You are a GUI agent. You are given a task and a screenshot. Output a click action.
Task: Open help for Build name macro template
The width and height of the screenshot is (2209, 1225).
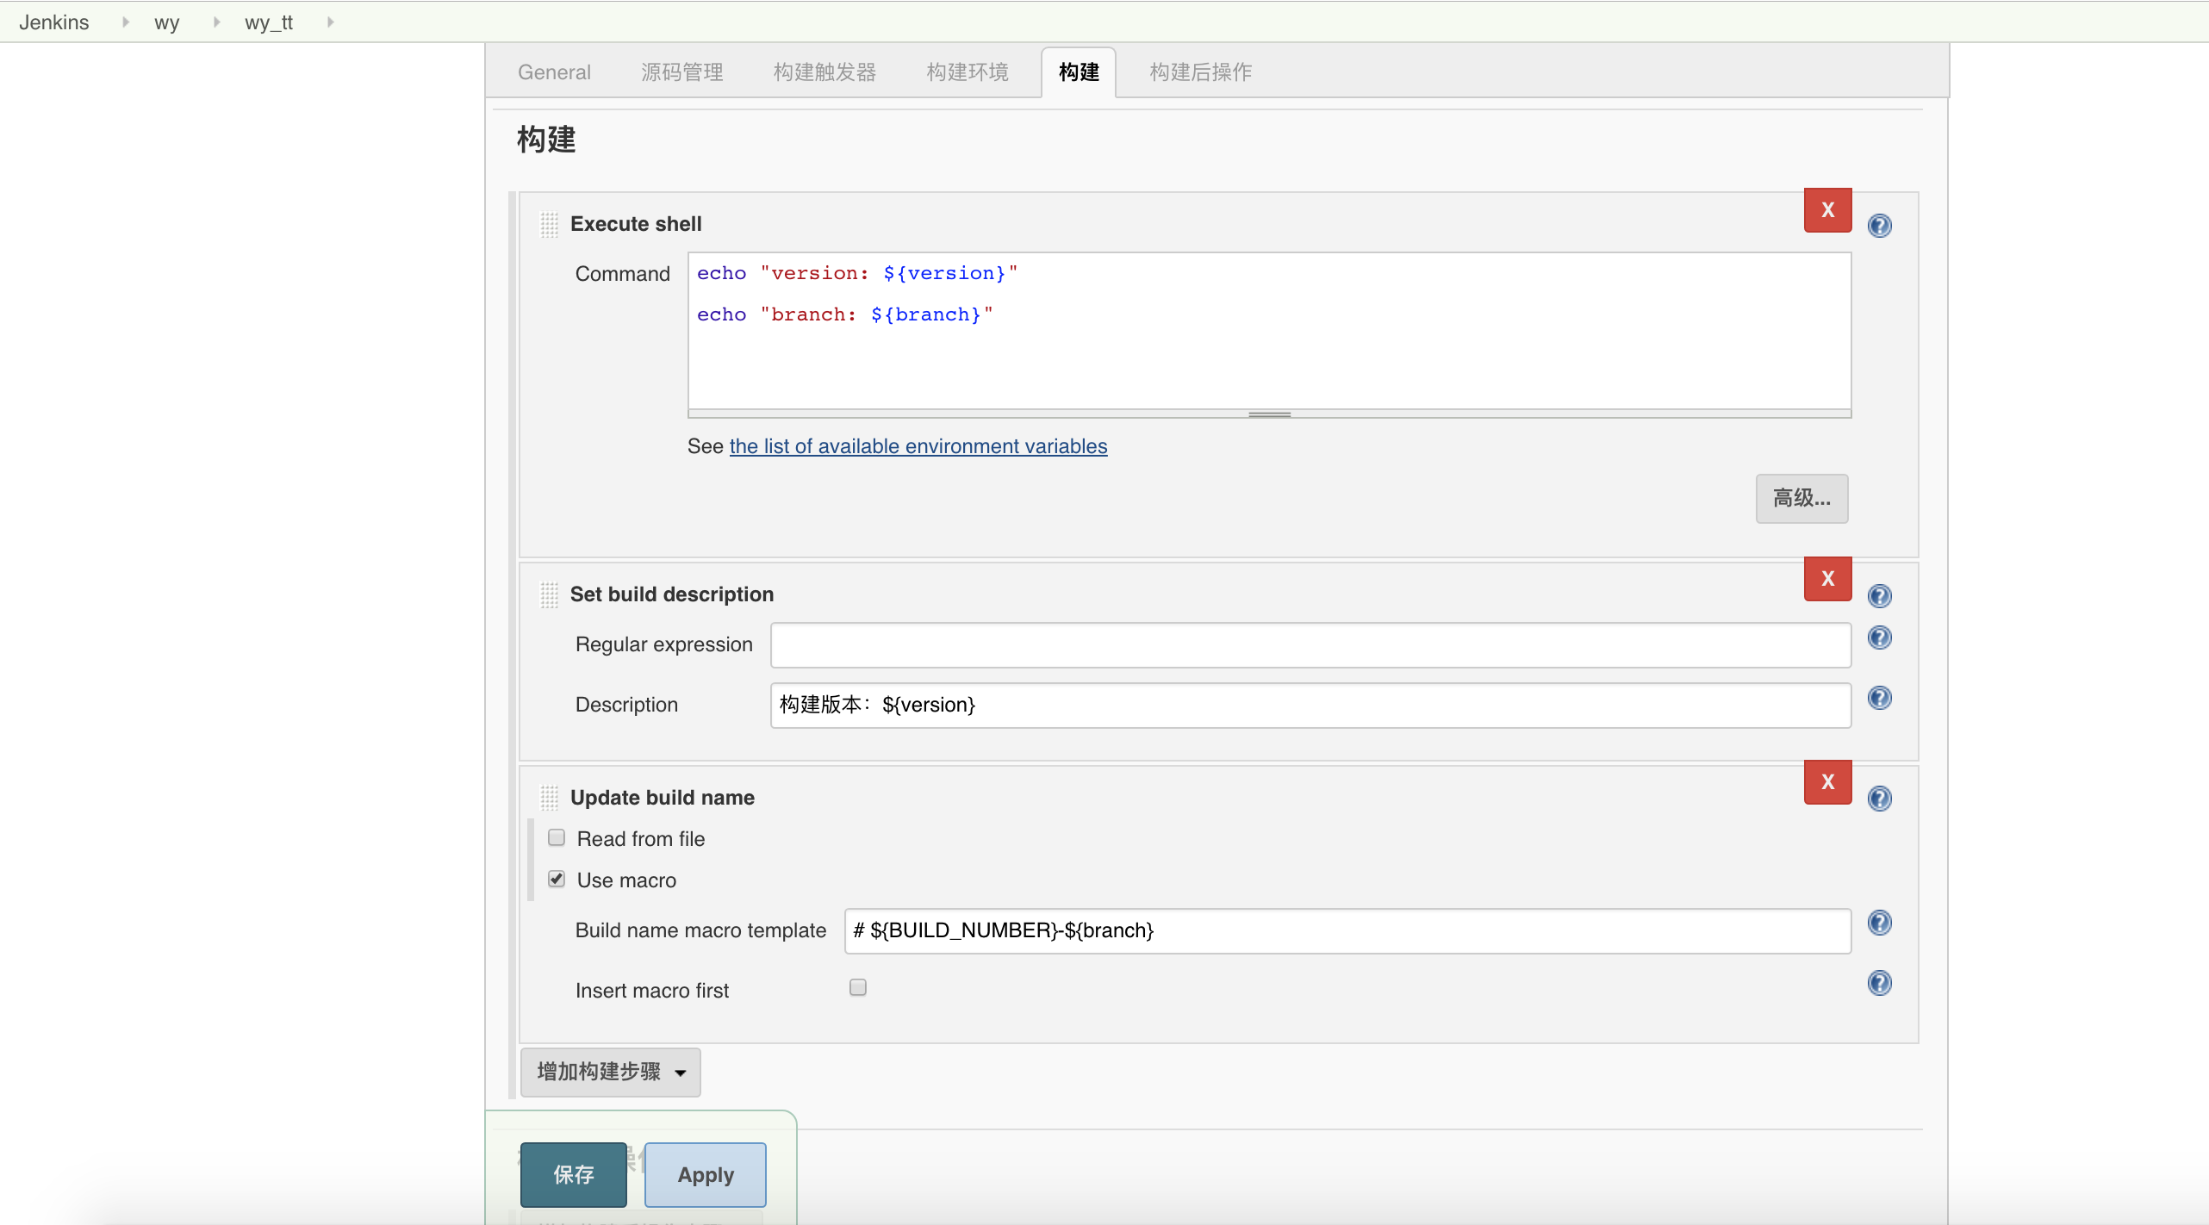click(x=1880, y=922)
